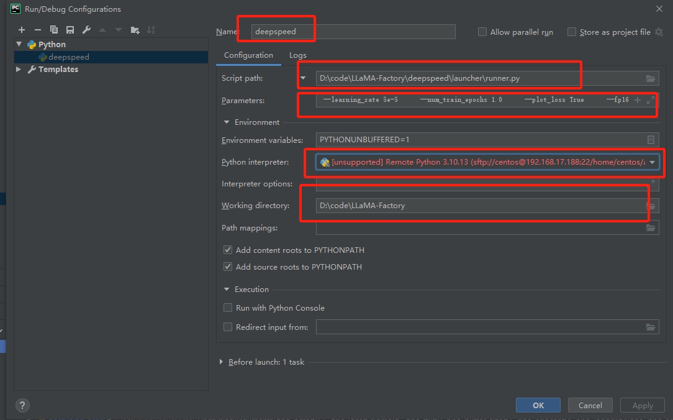The height and width of the screenshot is (420, 673).
Task: Check the Store as project file option
Action: coord(572,32)
